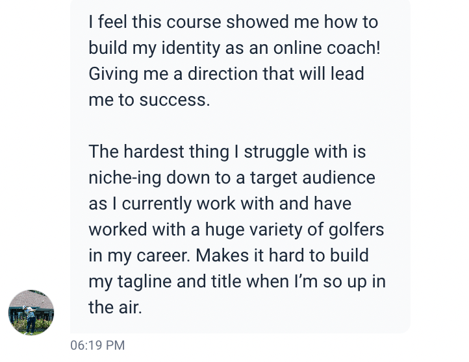Click the word "identity" in the message

coord(191,48)
